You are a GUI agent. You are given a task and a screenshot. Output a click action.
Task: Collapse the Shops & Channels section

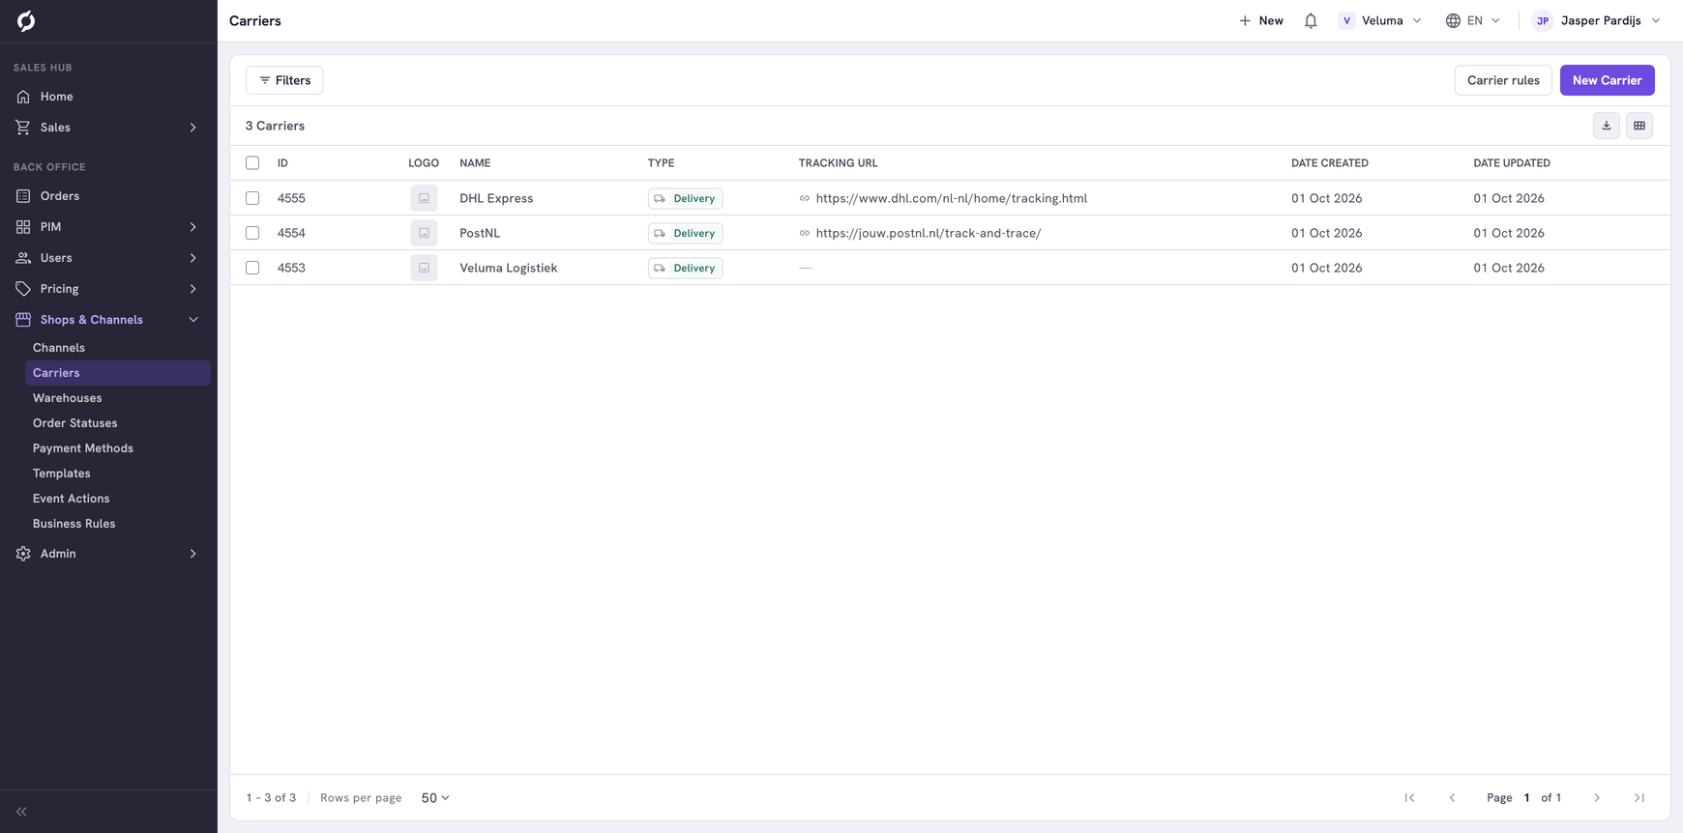[193, 320]
